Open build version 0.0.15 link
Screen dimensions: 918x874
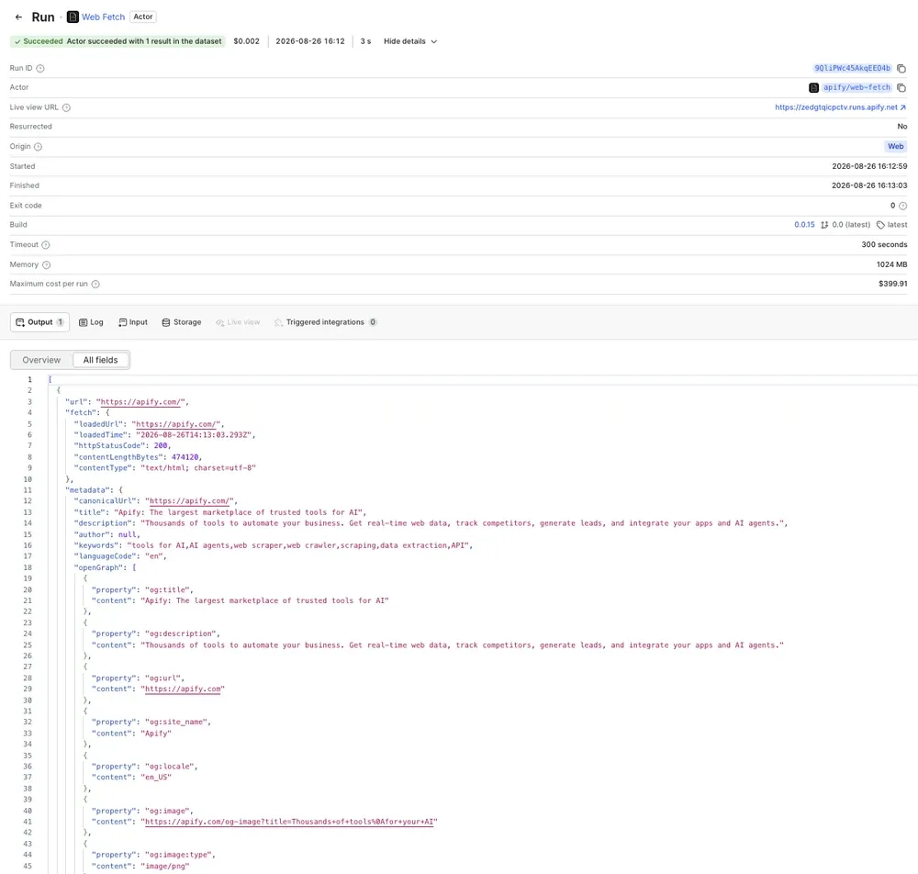pyautogui.click(x=804, y=225)
